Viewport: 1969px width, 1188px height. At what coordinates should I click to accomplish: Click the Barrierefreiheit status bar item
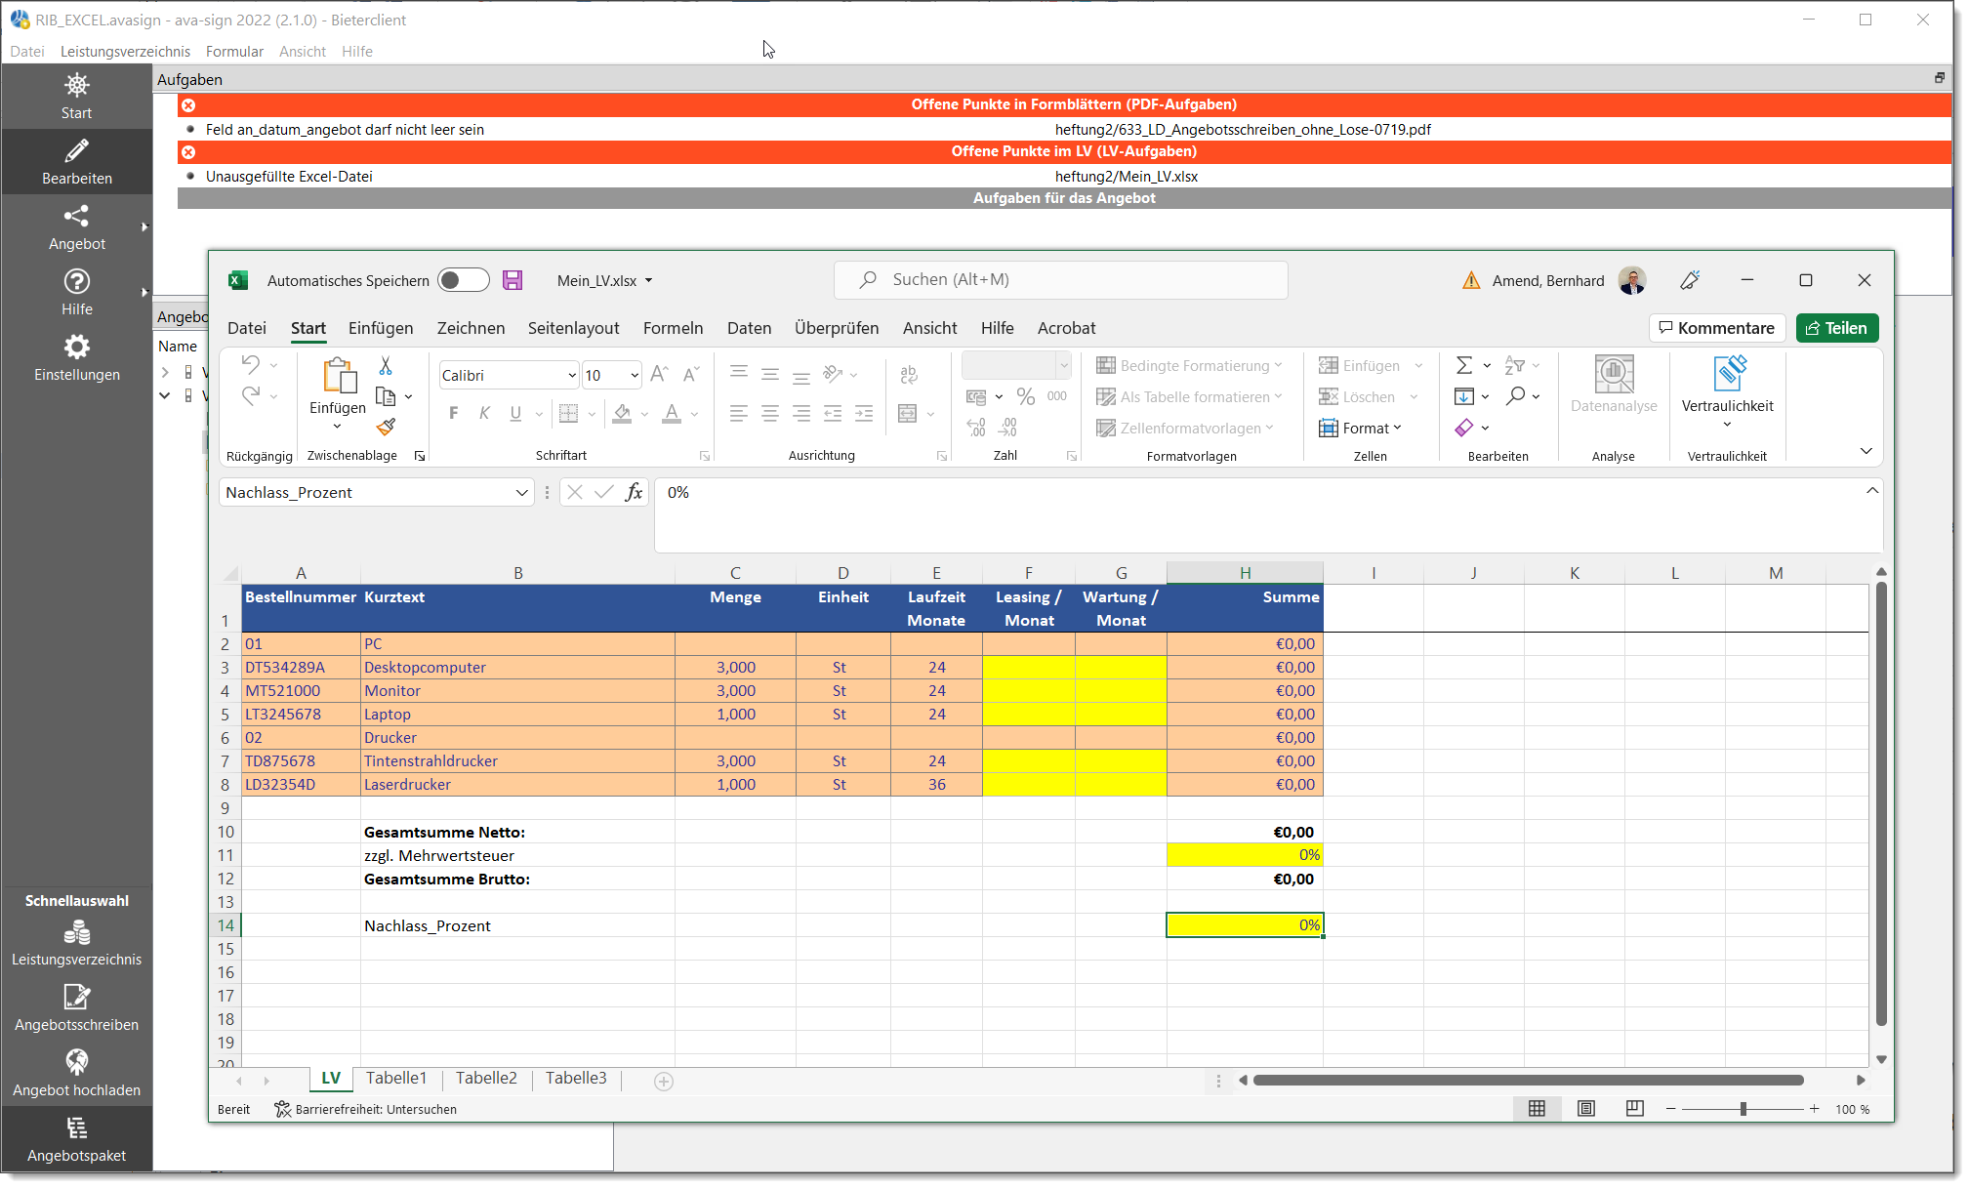(366, 1109)
